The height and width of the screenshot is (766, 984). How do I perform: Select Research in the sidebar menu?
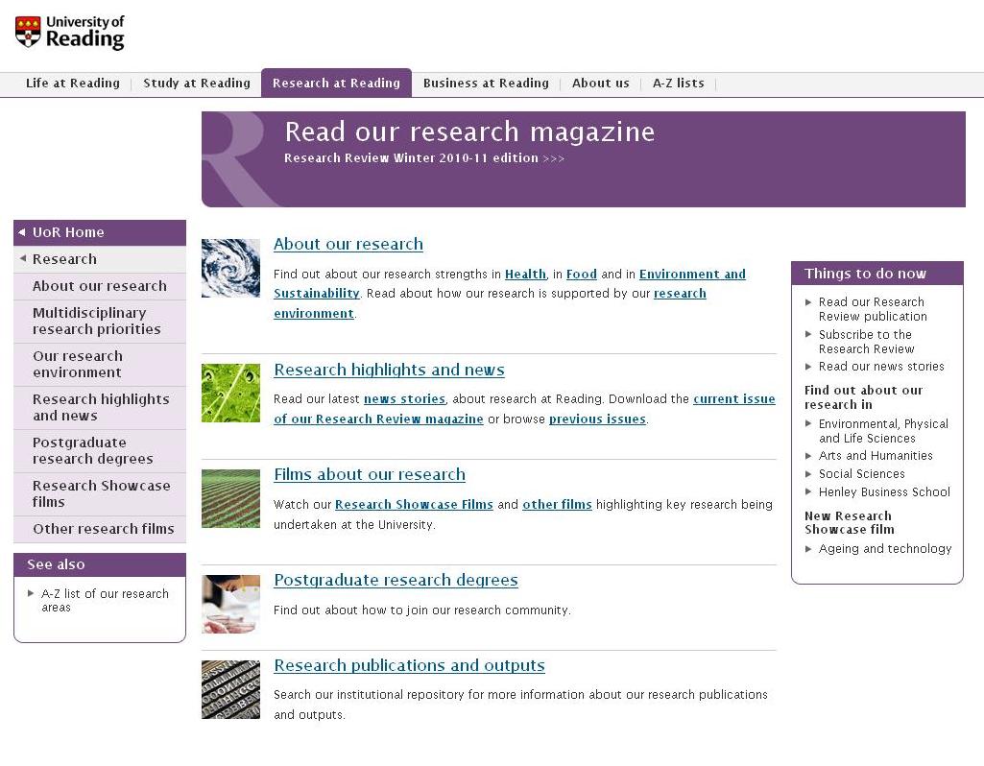[100, 259]
